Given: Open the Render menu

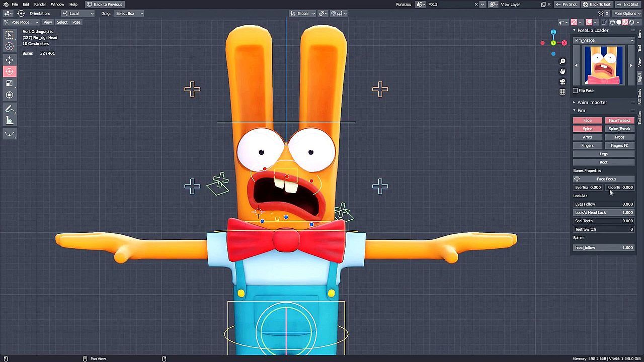Looking at the screenshot, I should tap(40, 5).
